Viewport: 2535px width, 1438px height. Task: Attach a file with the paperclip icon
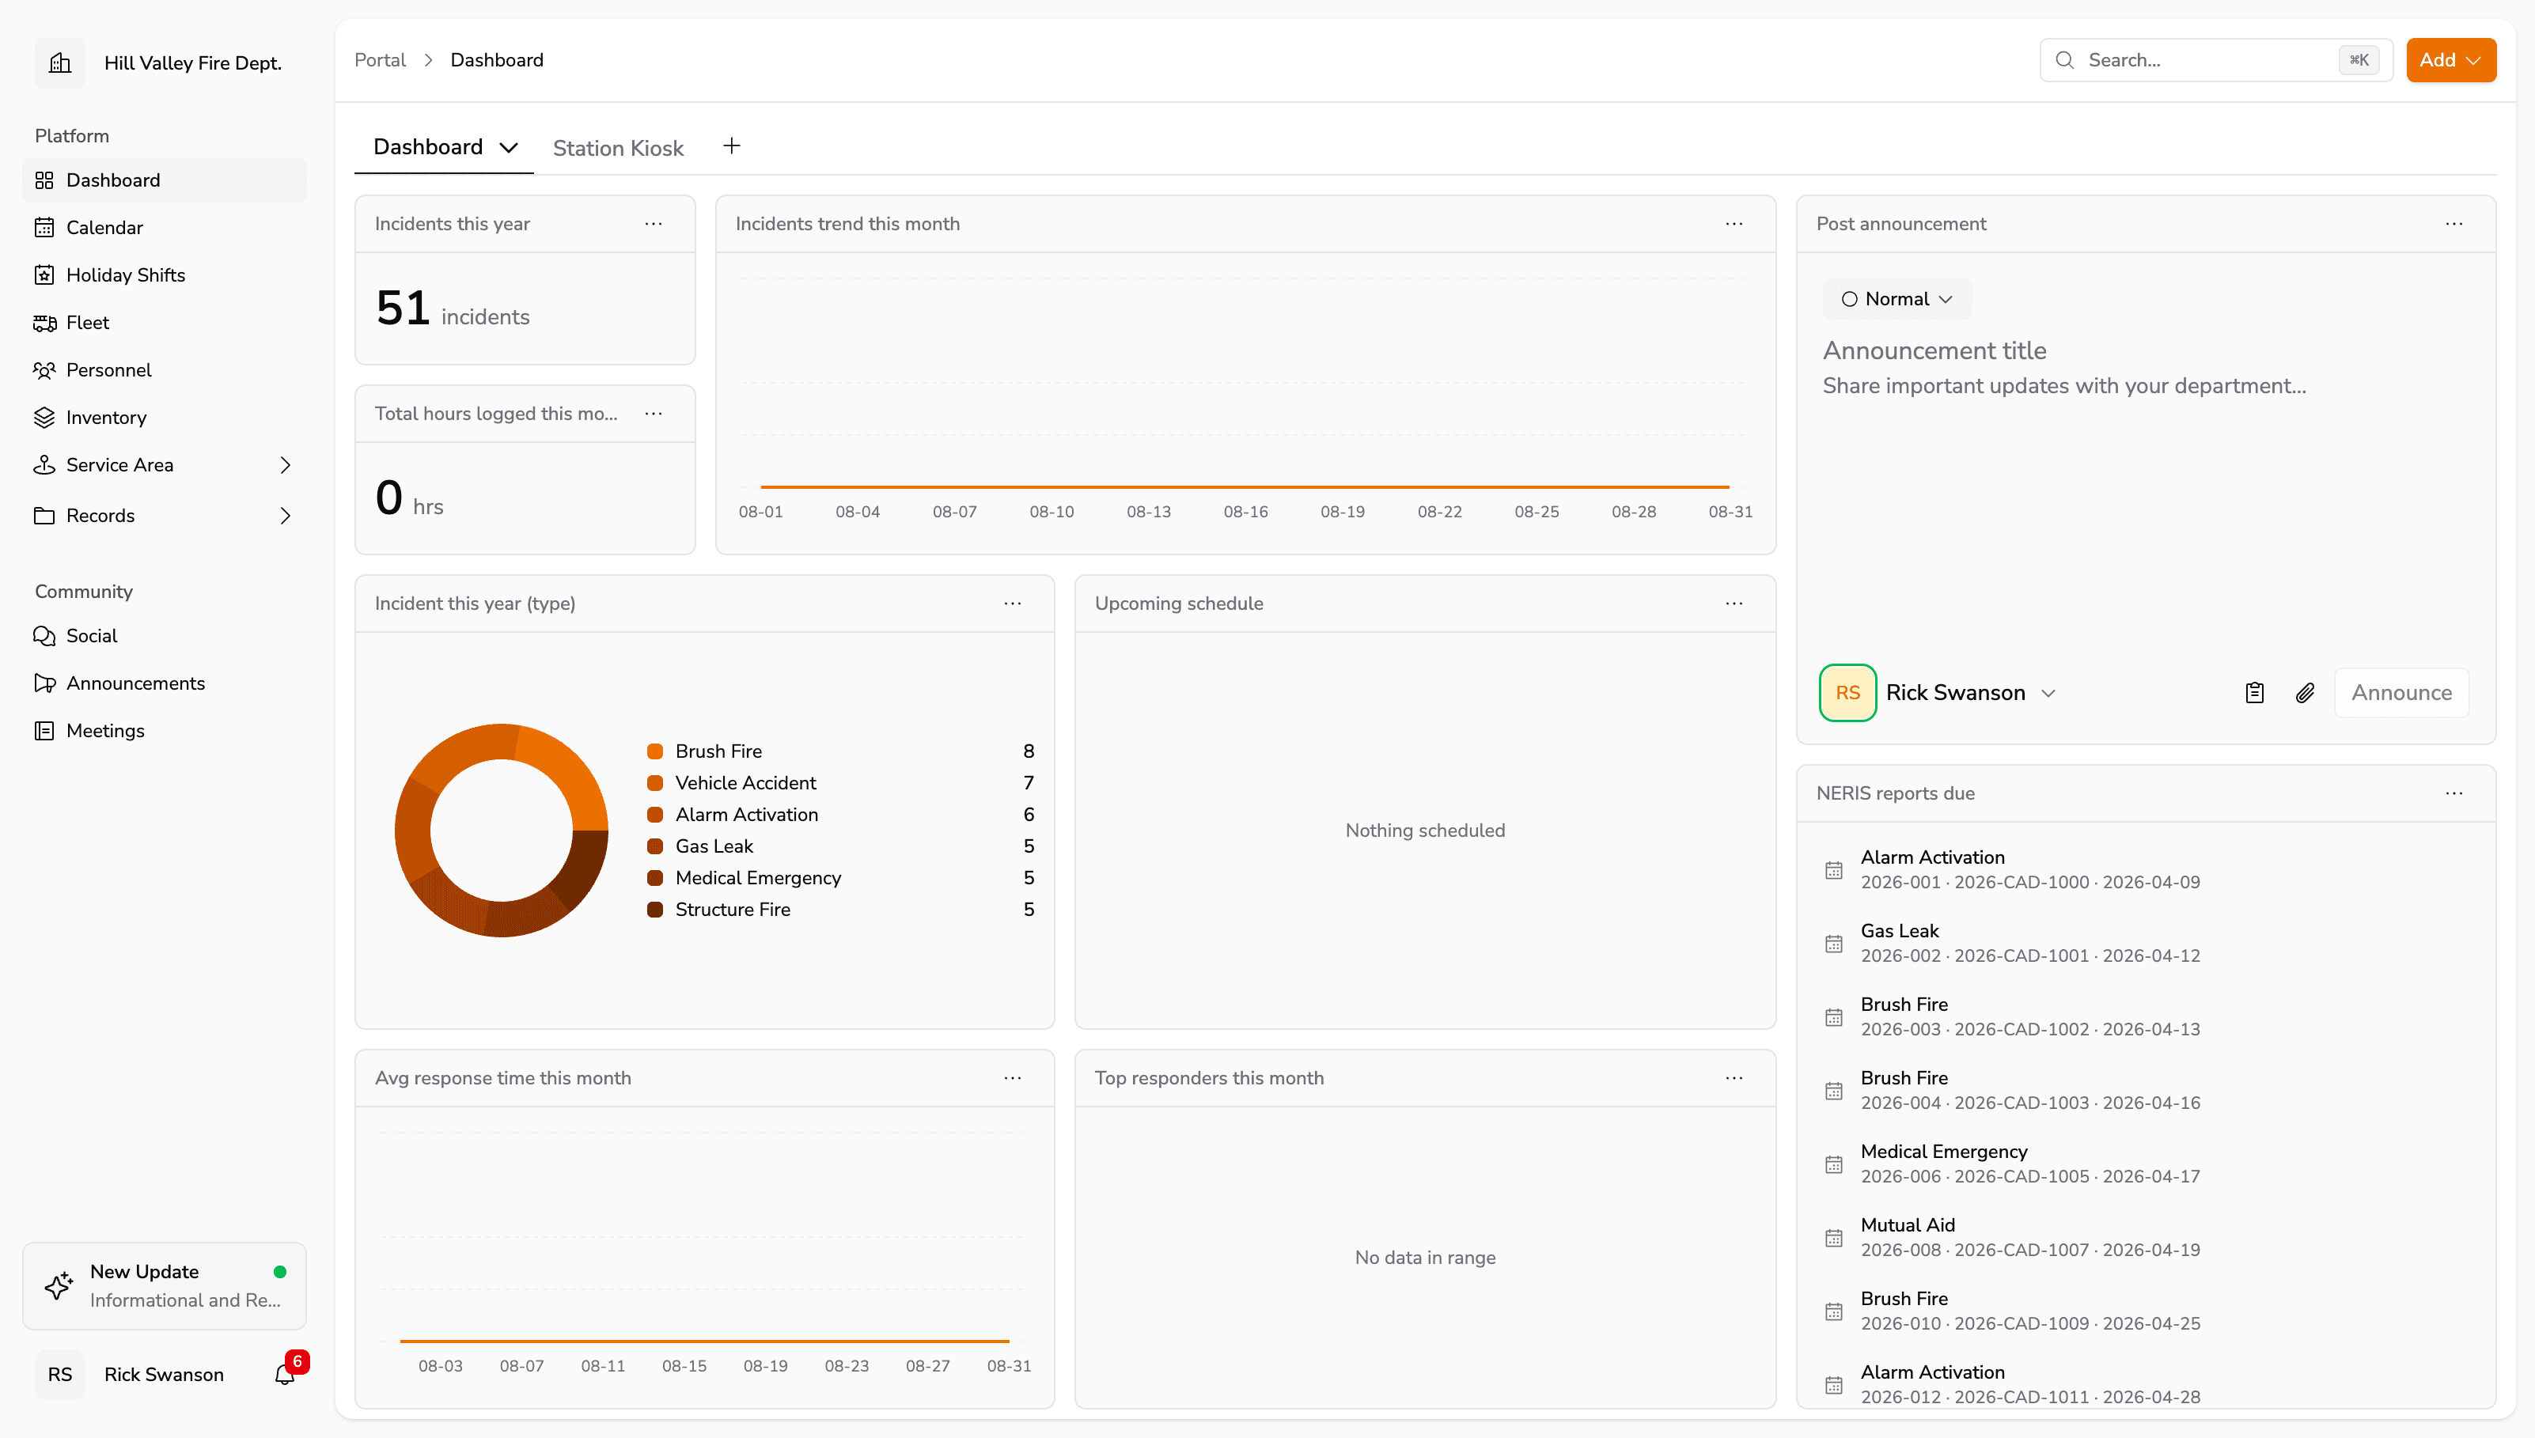click(x=2305, y=692)
